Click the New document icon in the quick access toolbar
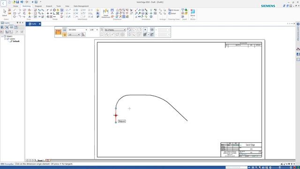Image resolution: width=300 pixels, height=169 pixels. [x=9, y=2]
